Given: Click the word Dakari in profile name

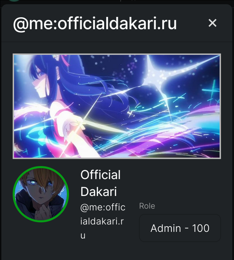Looking at the screenshot, I should point(99,191).
